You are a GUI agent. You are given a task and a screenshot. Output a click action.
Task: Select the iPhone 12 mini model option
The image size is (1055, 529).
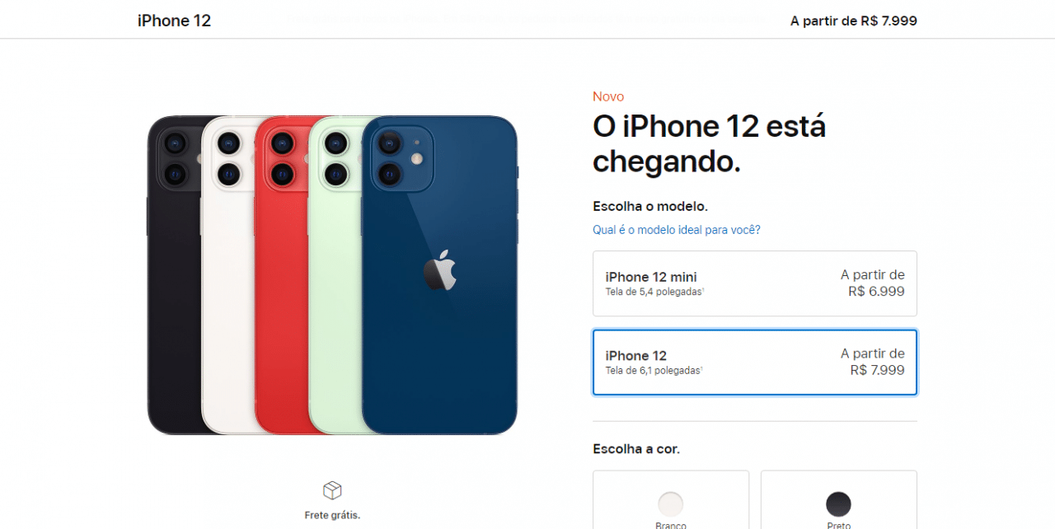click(755, 283)
